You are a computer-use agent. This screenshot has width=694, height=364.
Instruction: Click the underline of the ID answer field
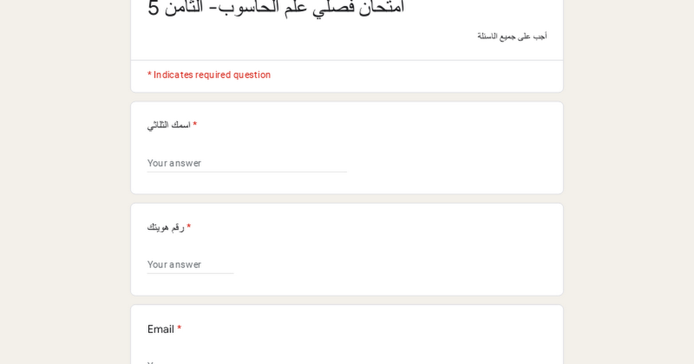click(190, 273)
